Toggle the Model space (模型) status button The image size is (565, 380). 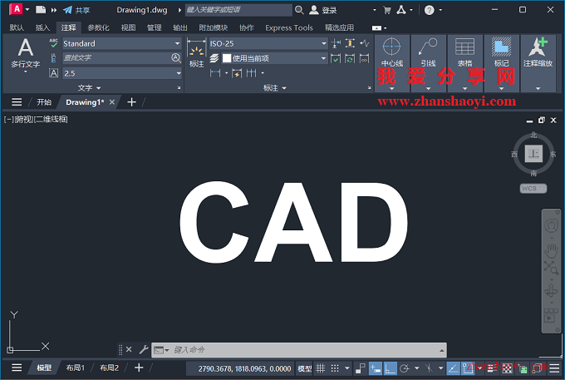(304, 368)
